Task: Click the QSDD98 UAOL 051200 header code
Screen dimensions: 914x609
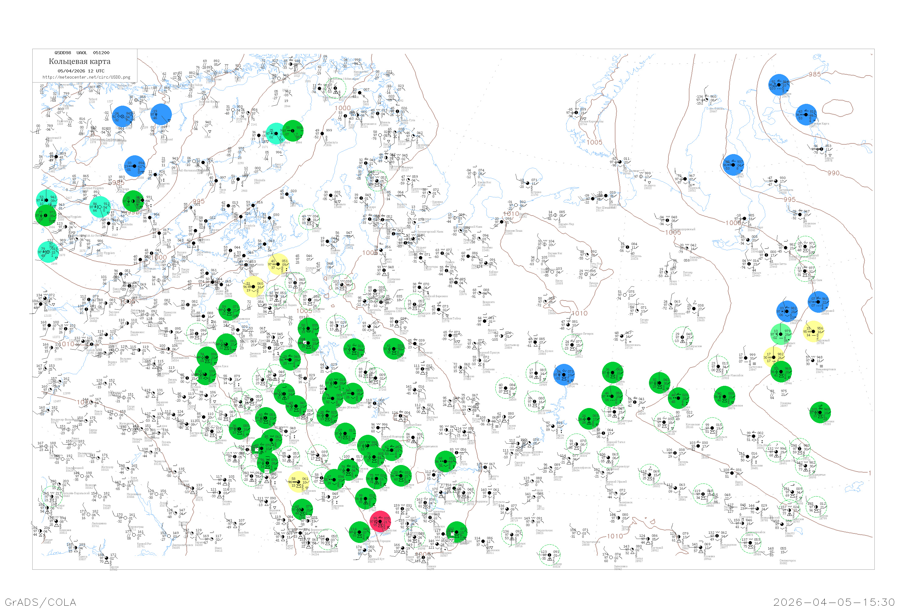Action: [82, 53]
